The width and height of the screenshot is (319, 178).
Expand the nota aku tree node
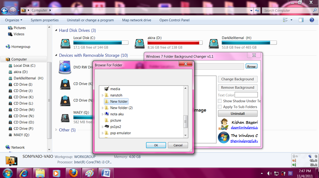pos(103,114)
